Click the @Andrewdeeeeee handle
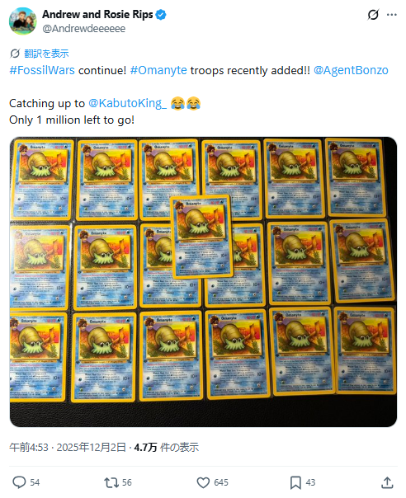406x498 pixels. pos(84,29)
